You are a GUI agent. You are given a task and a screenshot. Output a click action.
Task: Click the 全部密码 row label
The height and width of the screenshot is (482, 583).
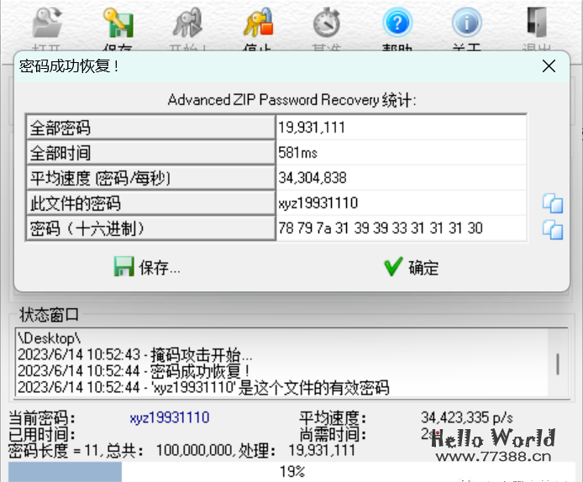pyautogui.click(x=150, y=128)
